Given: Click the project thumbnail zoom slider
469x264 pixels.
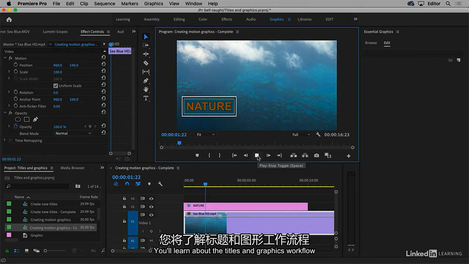Looking at the screenshot, I should [x=54, y=251].
